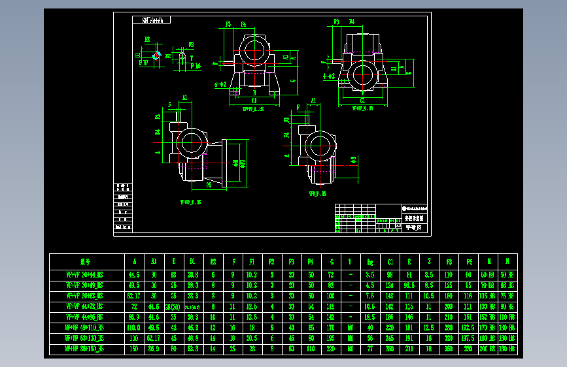Click value 72 in the 44+72_HS row, A column
Image resolution: width=567 pixels, height=367 pixels.
[134, 307]
